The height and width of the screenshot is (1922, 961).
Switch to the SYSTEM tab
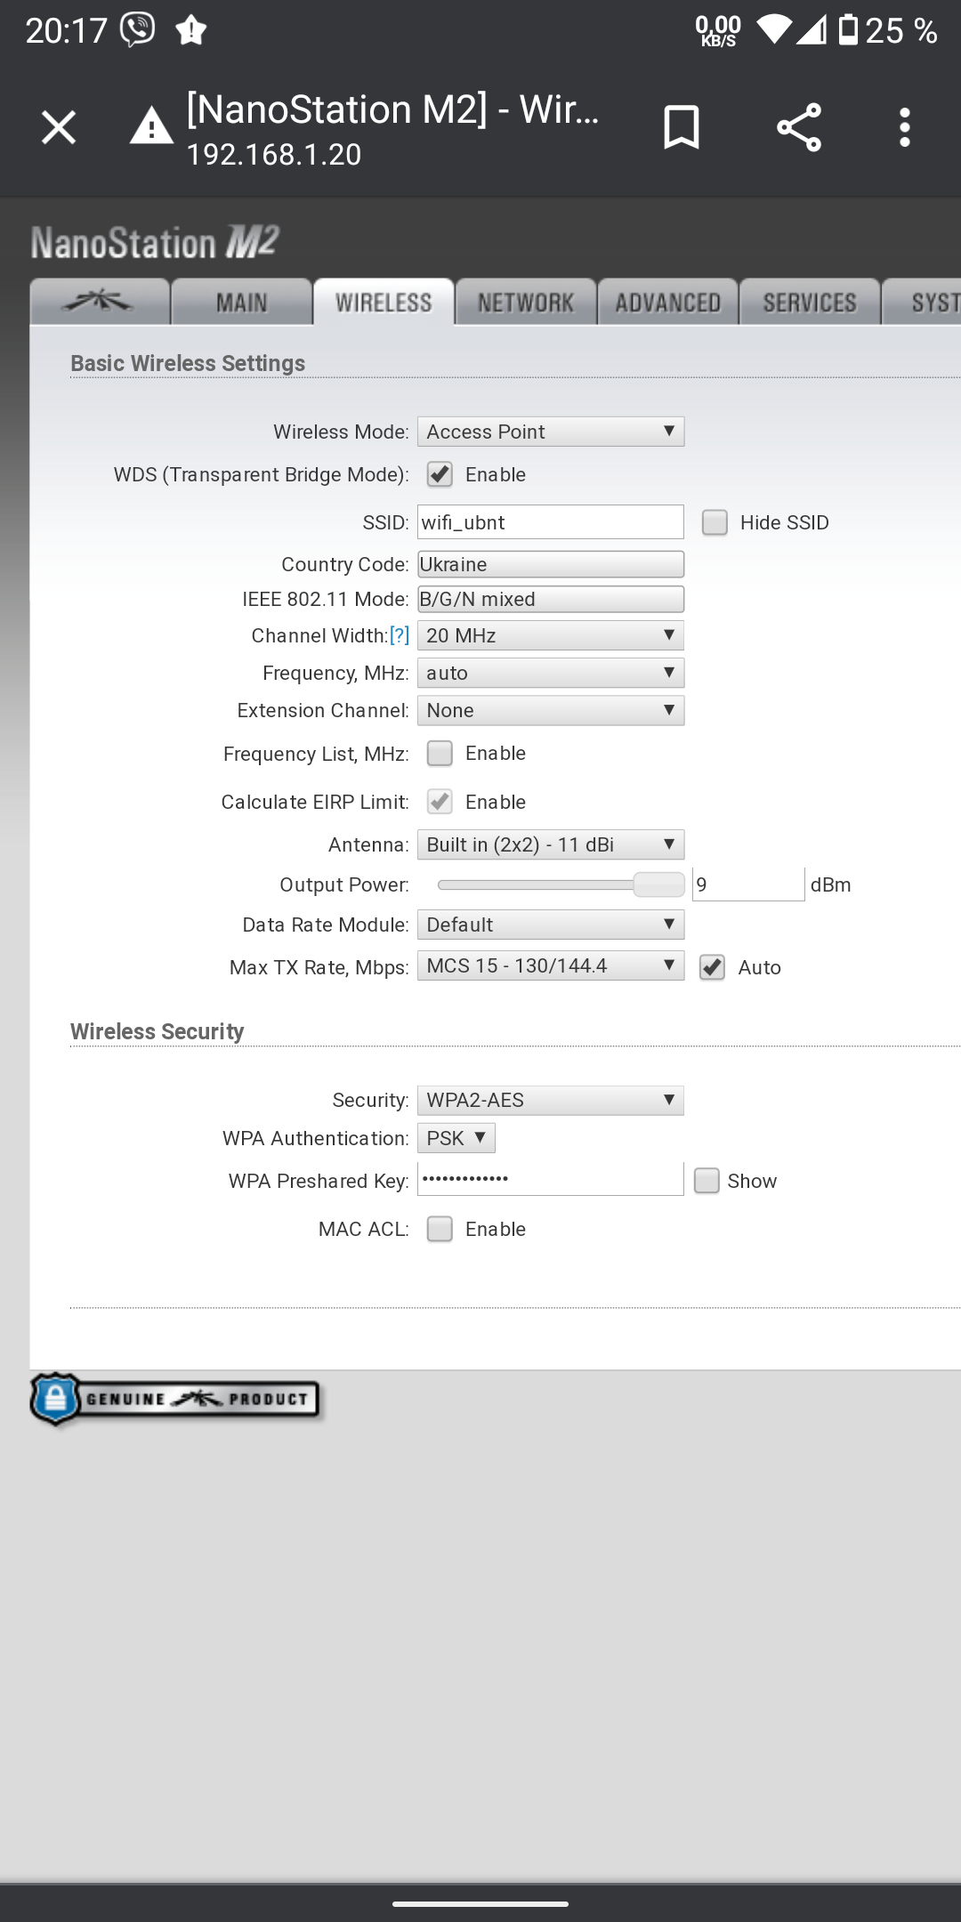point(922,303)
